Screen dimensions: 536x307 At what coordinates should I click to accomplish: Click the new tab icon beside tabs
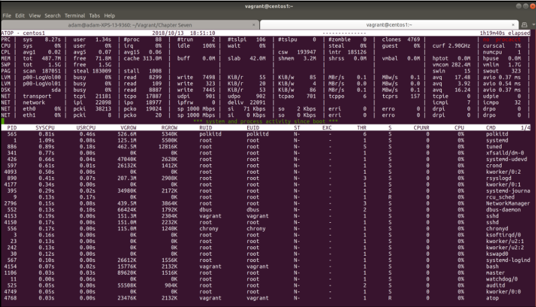524,25
